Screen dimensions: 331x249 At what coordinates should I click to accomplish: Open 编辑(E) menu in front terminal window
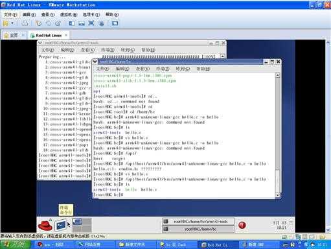tap(122, 69)
